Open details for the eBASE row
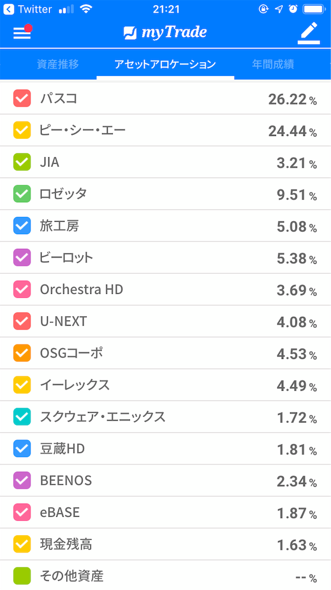The height and width of the screenshot is (590, 331). coord(165,512)
